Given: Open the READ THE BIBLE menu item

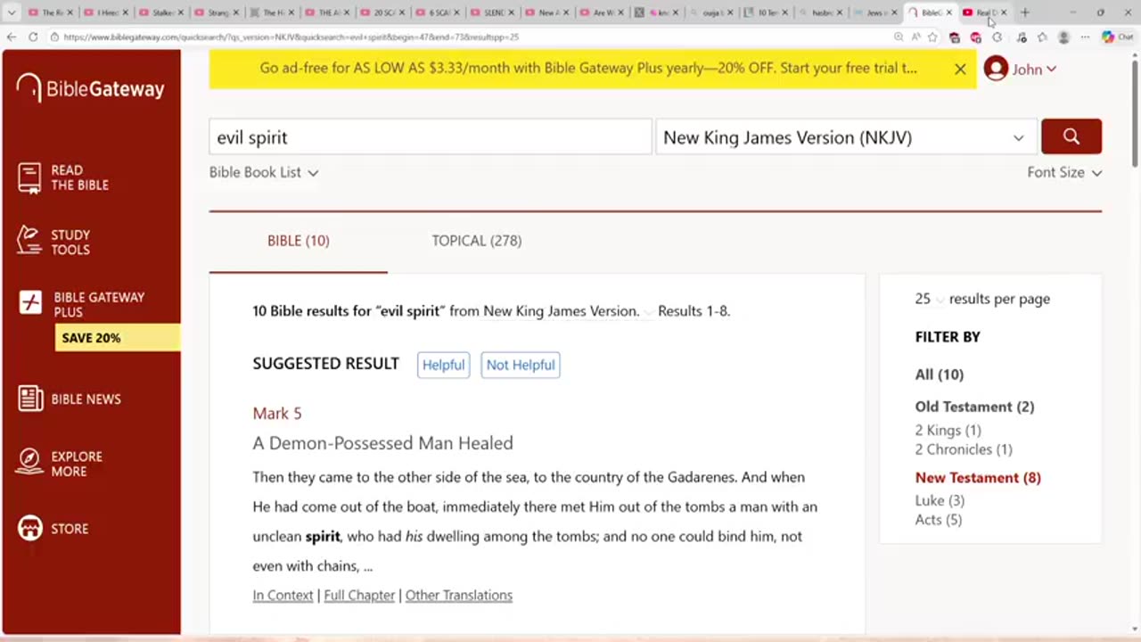Looking at the screenshot, I should coord(79,177).
